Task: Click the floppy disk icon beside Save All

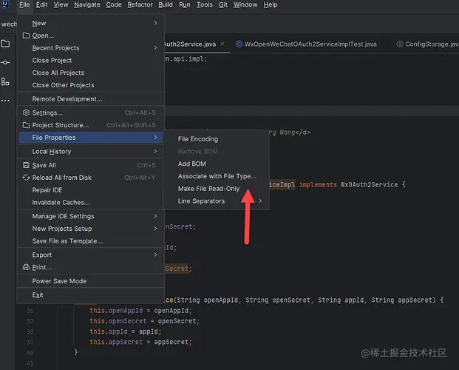Action: [26, 165]
